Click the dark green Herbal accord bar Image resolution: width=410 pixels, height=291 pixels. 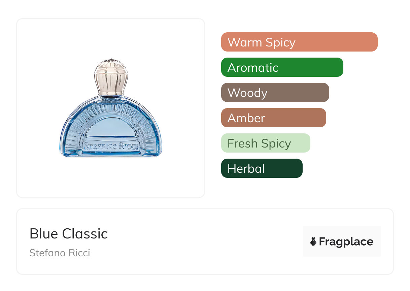[x=262, y=168]
